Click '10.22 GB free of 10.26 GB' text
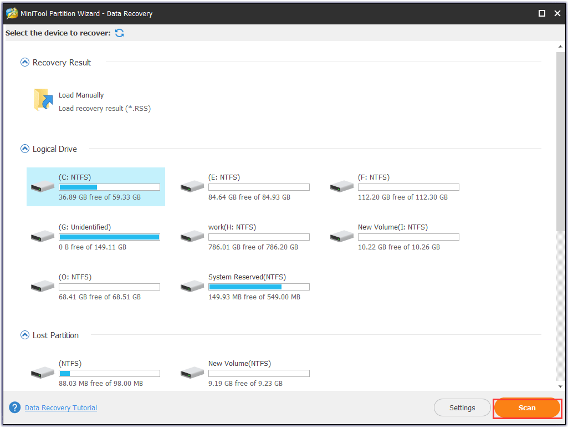This screenshot has width=568, height=428. [399, 247]
